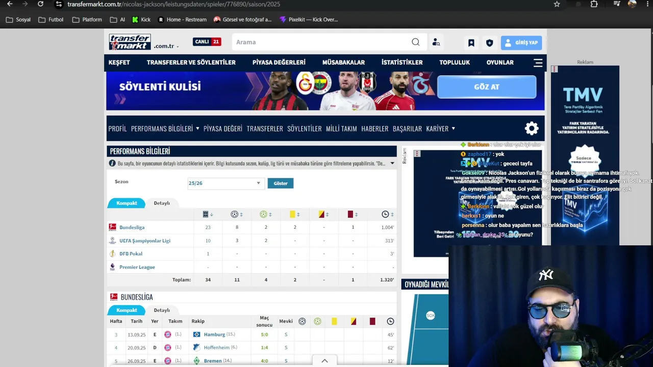
Task: Open KEŞFET navigation menu
Action: click(x=119, y=63)
